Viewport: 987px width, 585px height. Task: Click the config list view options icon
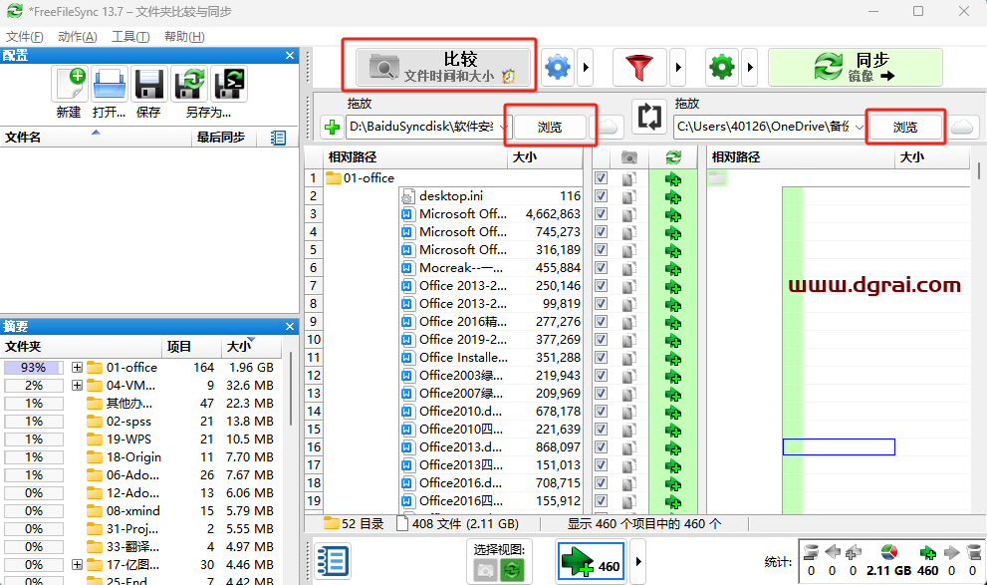(x=278, y=138)
